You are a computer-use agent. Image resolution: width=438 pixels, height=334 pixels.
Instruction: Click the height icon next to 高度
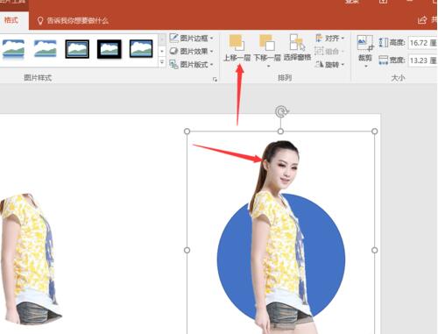(383, 43)
